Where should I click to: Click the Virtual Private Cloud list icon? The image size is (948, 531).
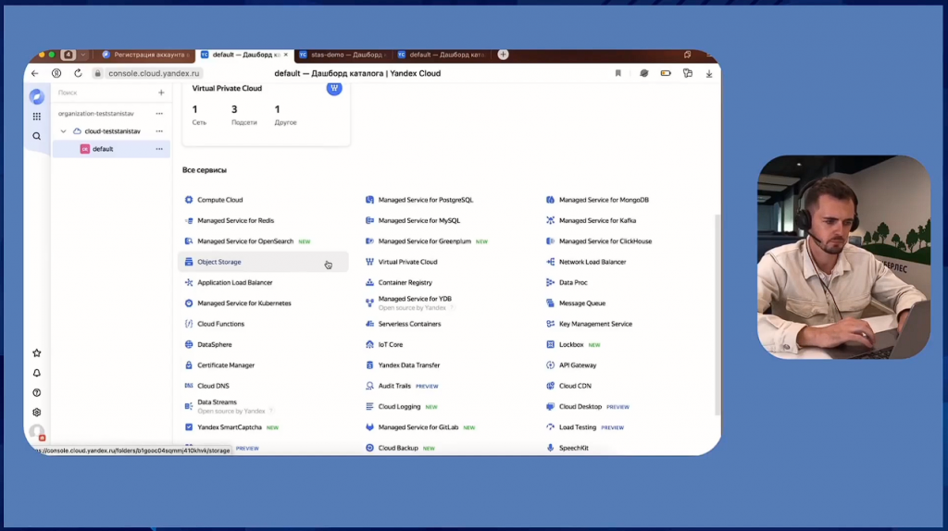point(369,262)
